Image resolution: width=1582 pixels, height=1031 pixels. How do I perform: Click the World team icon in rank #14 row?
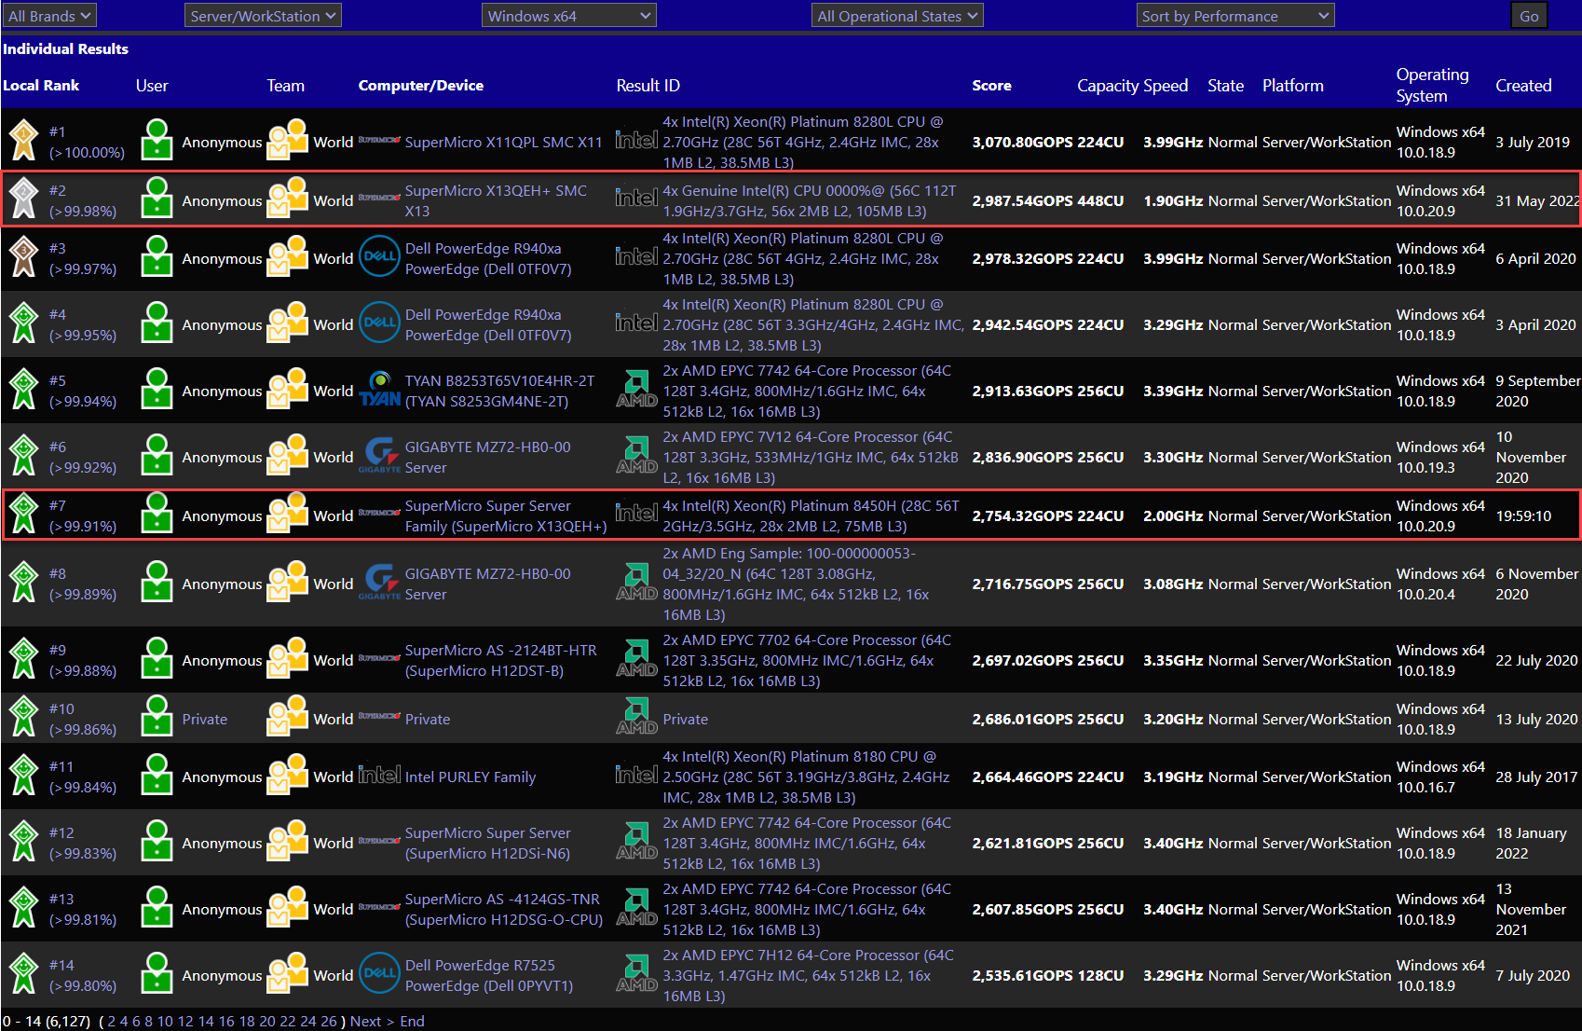coord(287,973)
